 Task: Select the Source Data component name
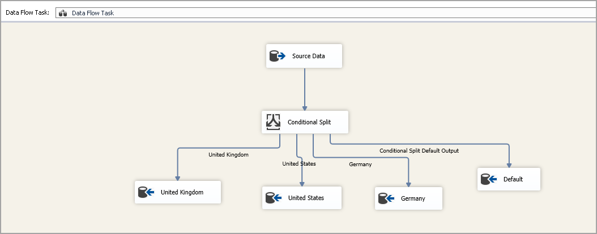tap(308, 56)
